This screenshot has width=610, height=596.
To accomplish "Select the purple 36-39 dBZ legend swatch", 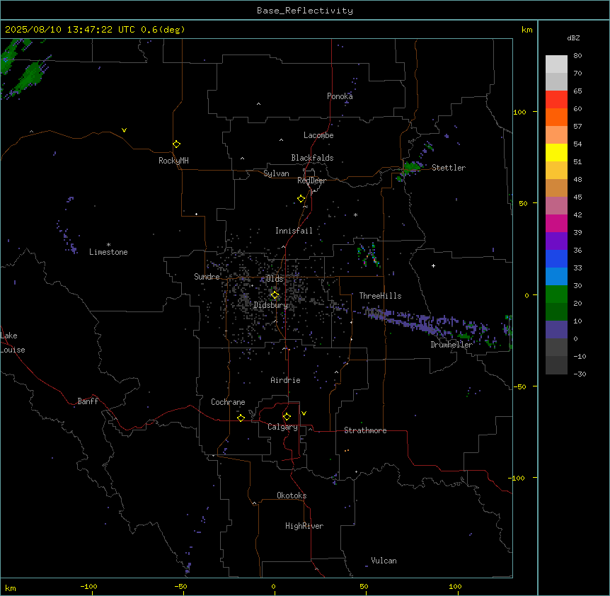I will [556, 241].
